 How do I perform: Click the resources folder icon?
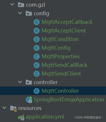[14, 109]
